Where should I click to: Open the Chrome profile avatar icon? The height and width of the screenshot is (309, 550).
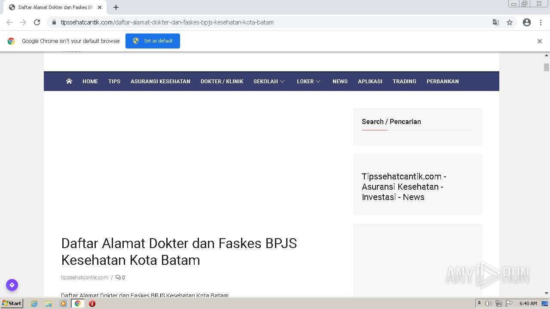point(527,22)
